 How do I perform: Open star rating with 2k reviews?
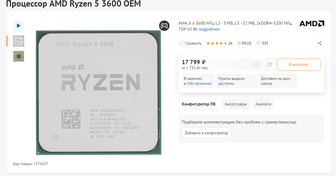pyautogui.click(x=220, y=43)
